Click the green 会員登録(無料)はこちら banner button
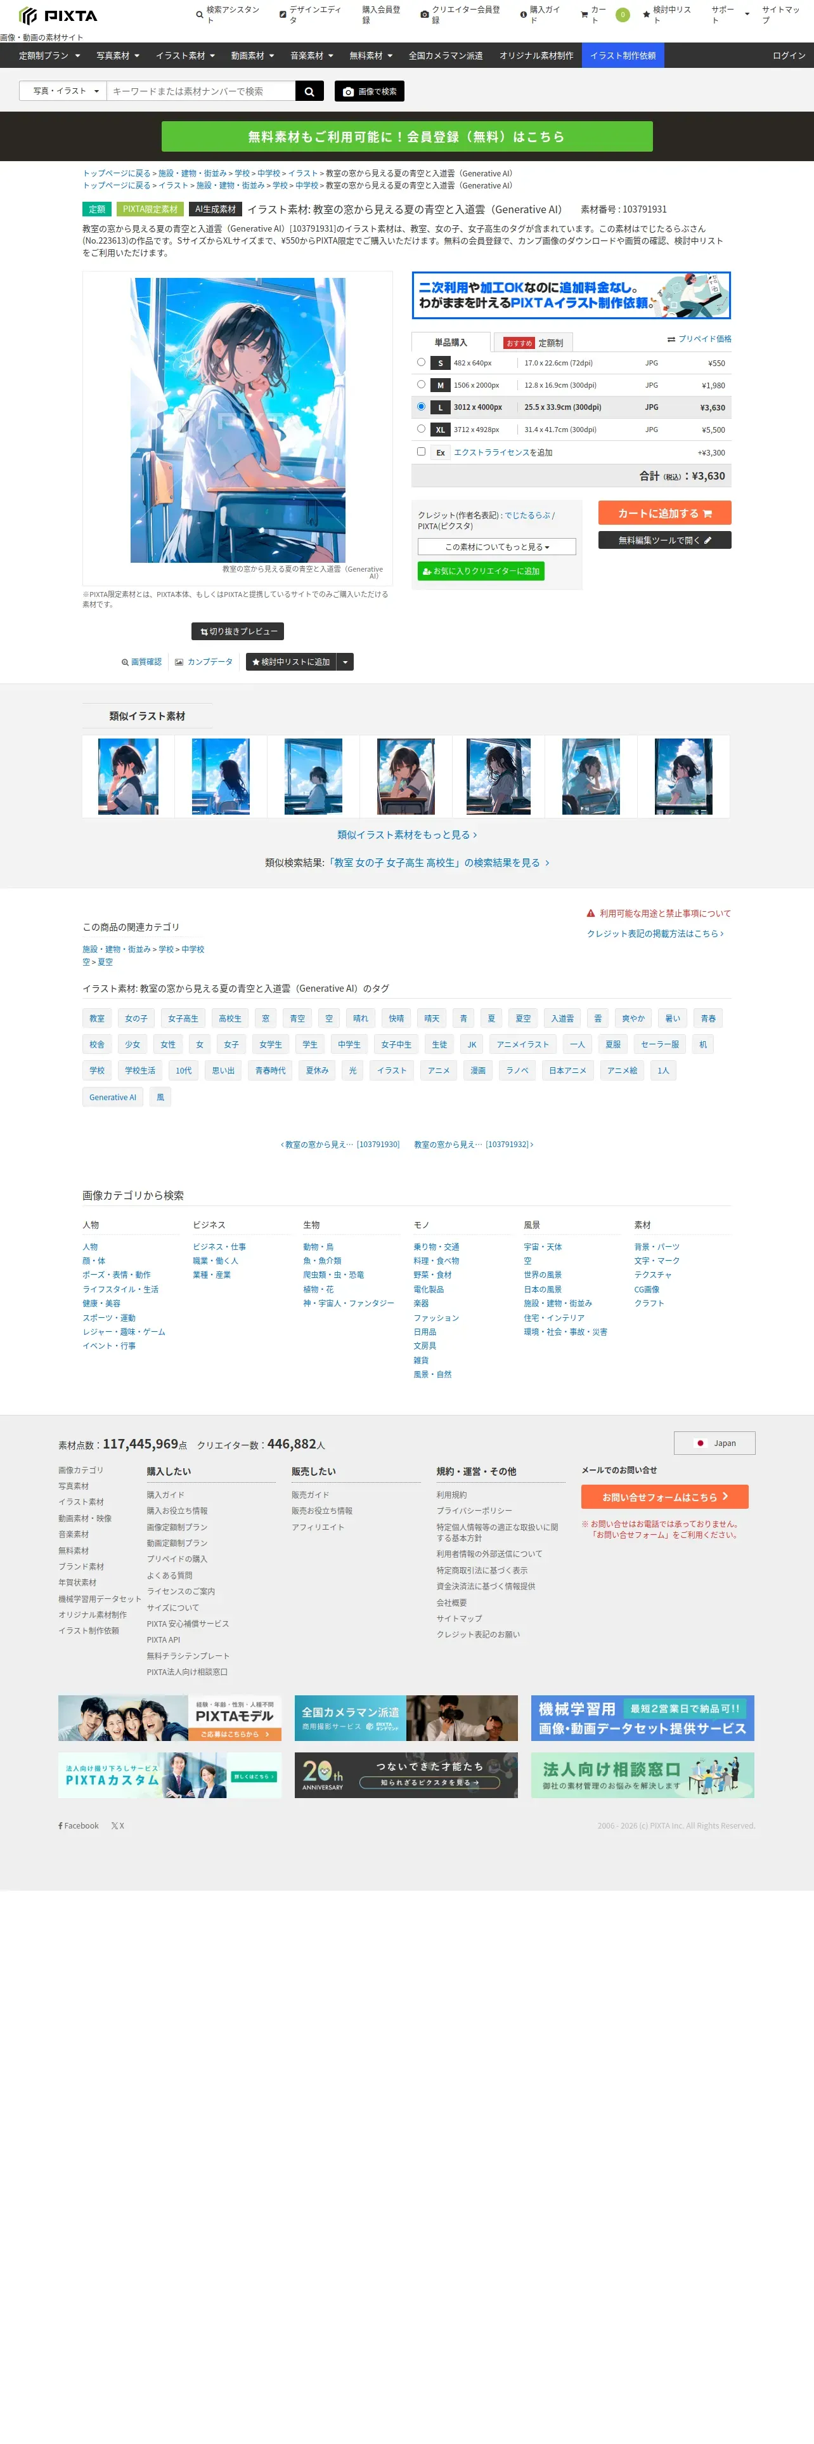 coord(406,136)
